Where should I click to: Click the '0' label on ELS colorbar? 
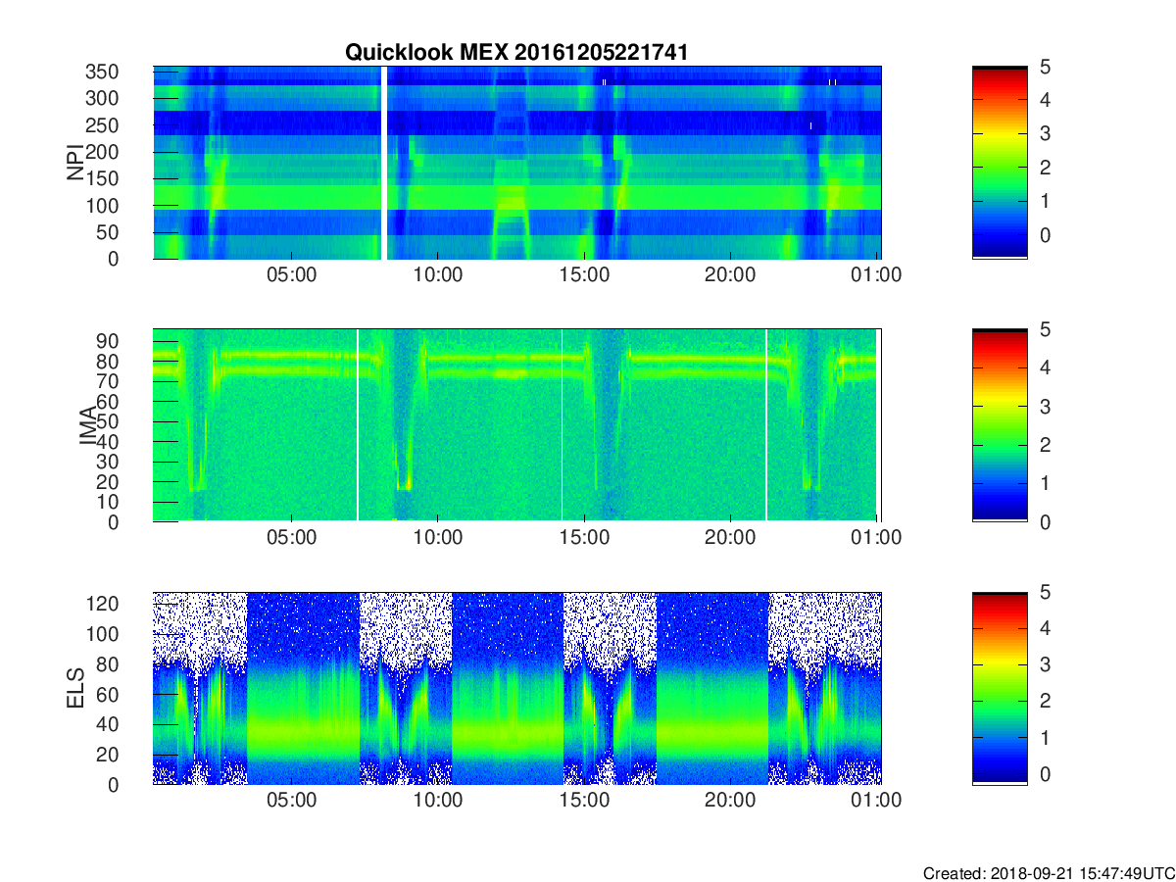(x=1045, y=773)
